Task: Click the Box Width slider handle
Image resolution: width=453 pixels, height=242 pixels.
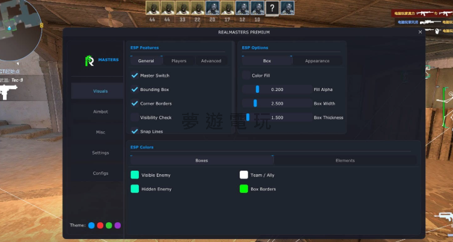Action: coord(255,103)
